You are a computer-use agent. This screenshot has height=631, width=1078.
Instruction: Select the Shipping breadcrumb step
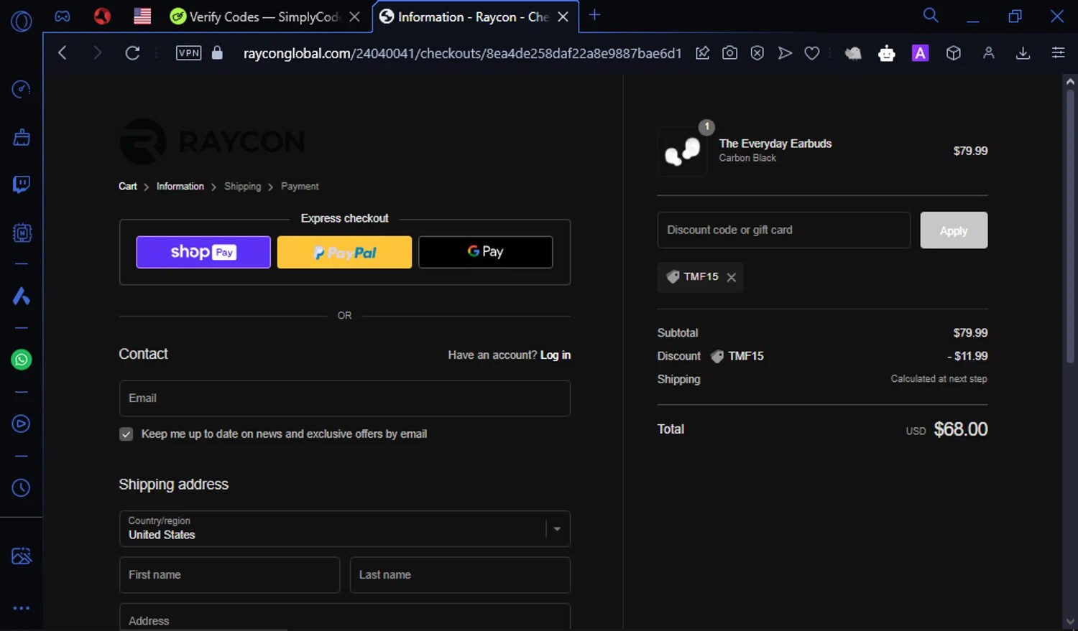point(243,186)
